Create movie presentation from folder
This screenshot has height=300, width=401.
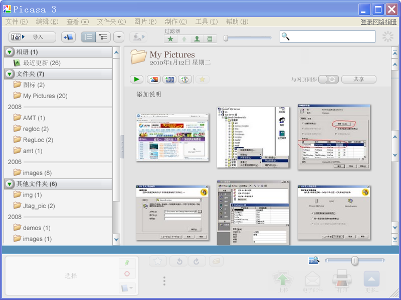(169, 79)
